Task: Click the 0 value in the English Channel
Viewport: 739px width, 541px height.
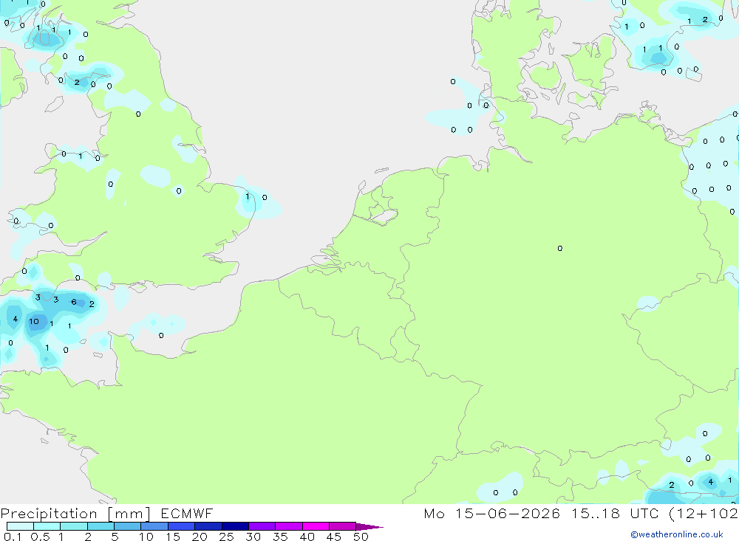Action: coord(161,335)
